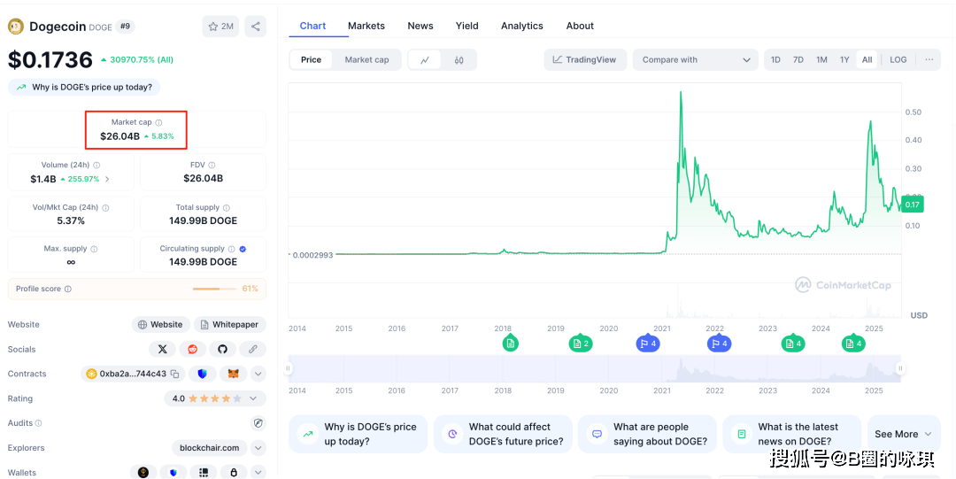
Task: Click left handle of chart range slider
Action: click(x=289, y=368)
